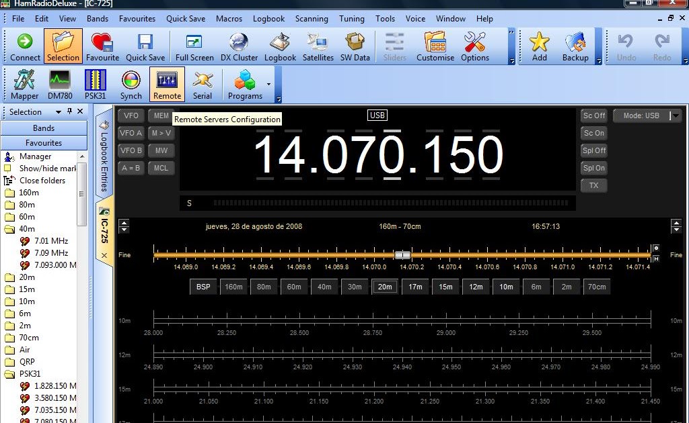Click the Synch icon
This screenshot has width=689, height=423.
coord(131,84)
